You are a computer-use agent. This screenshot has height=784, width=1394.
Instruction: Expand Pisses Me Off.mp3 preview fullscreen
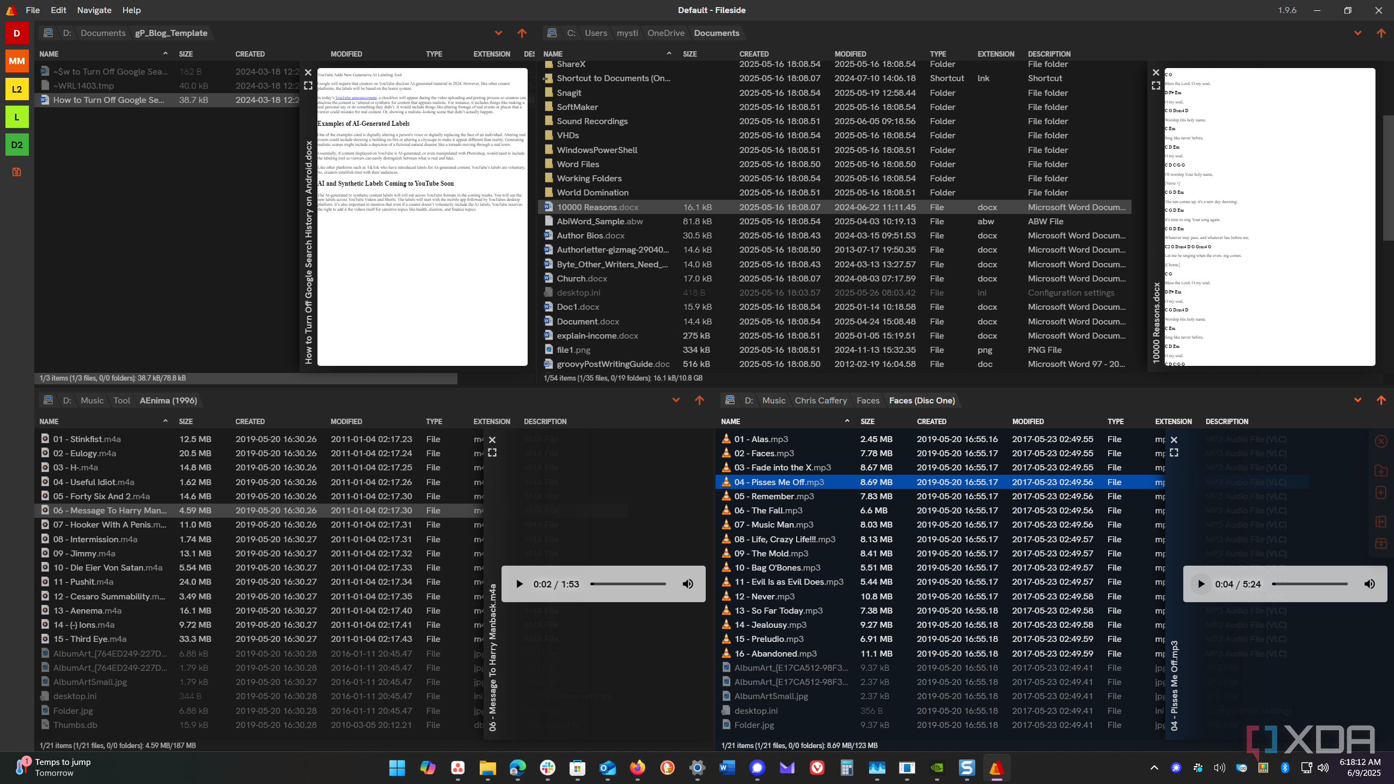tap(1174, 453)
